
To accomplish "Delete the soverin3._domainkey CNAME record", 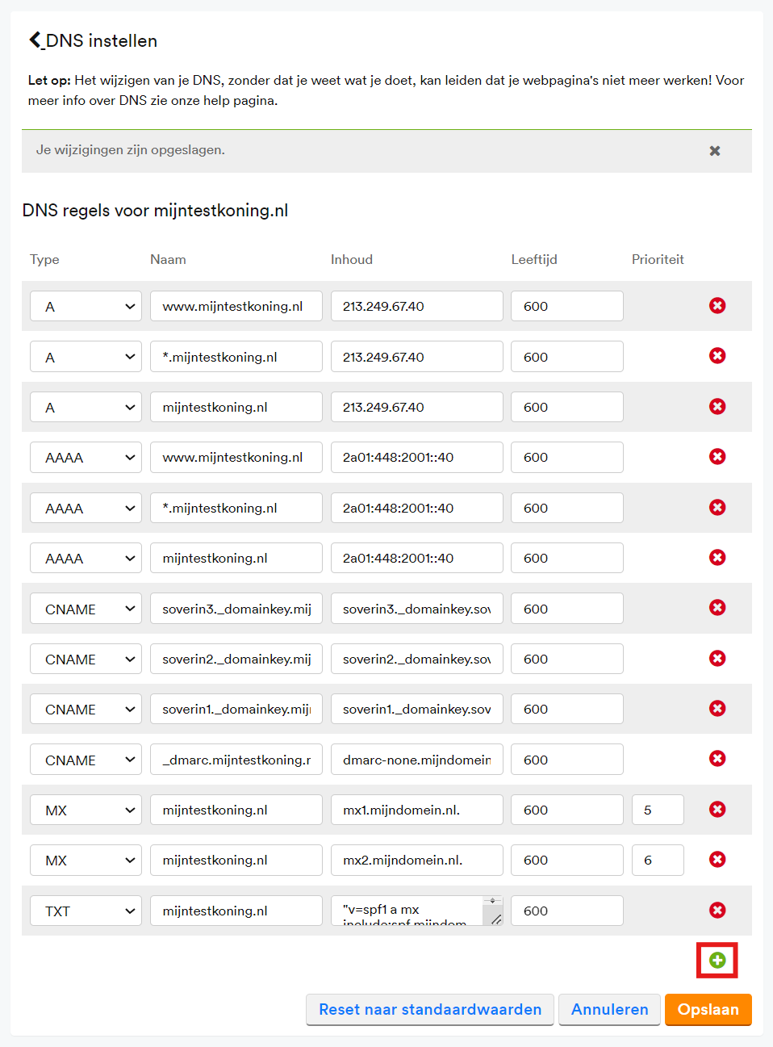I will (x=717, y=608).
